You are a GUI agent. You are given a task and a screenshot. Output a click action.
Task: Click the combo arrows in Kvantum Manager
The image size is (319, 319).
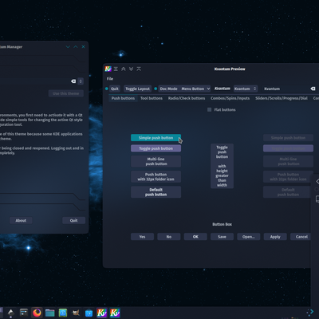[81, 81]
